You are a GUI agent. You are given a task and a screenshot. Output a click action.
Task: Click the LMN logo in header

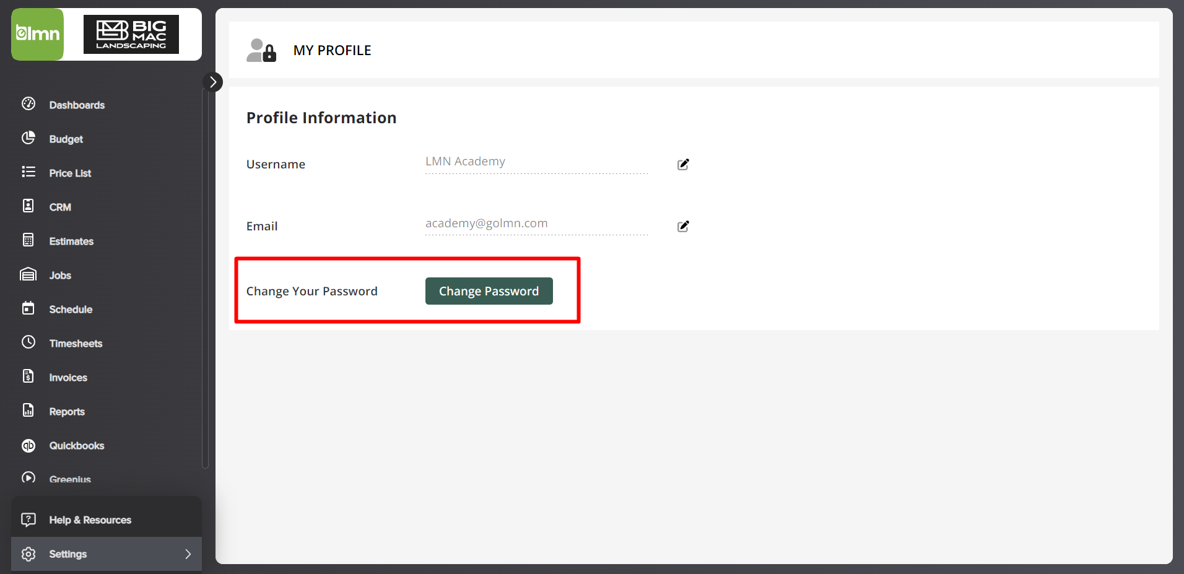coord(38,34)
